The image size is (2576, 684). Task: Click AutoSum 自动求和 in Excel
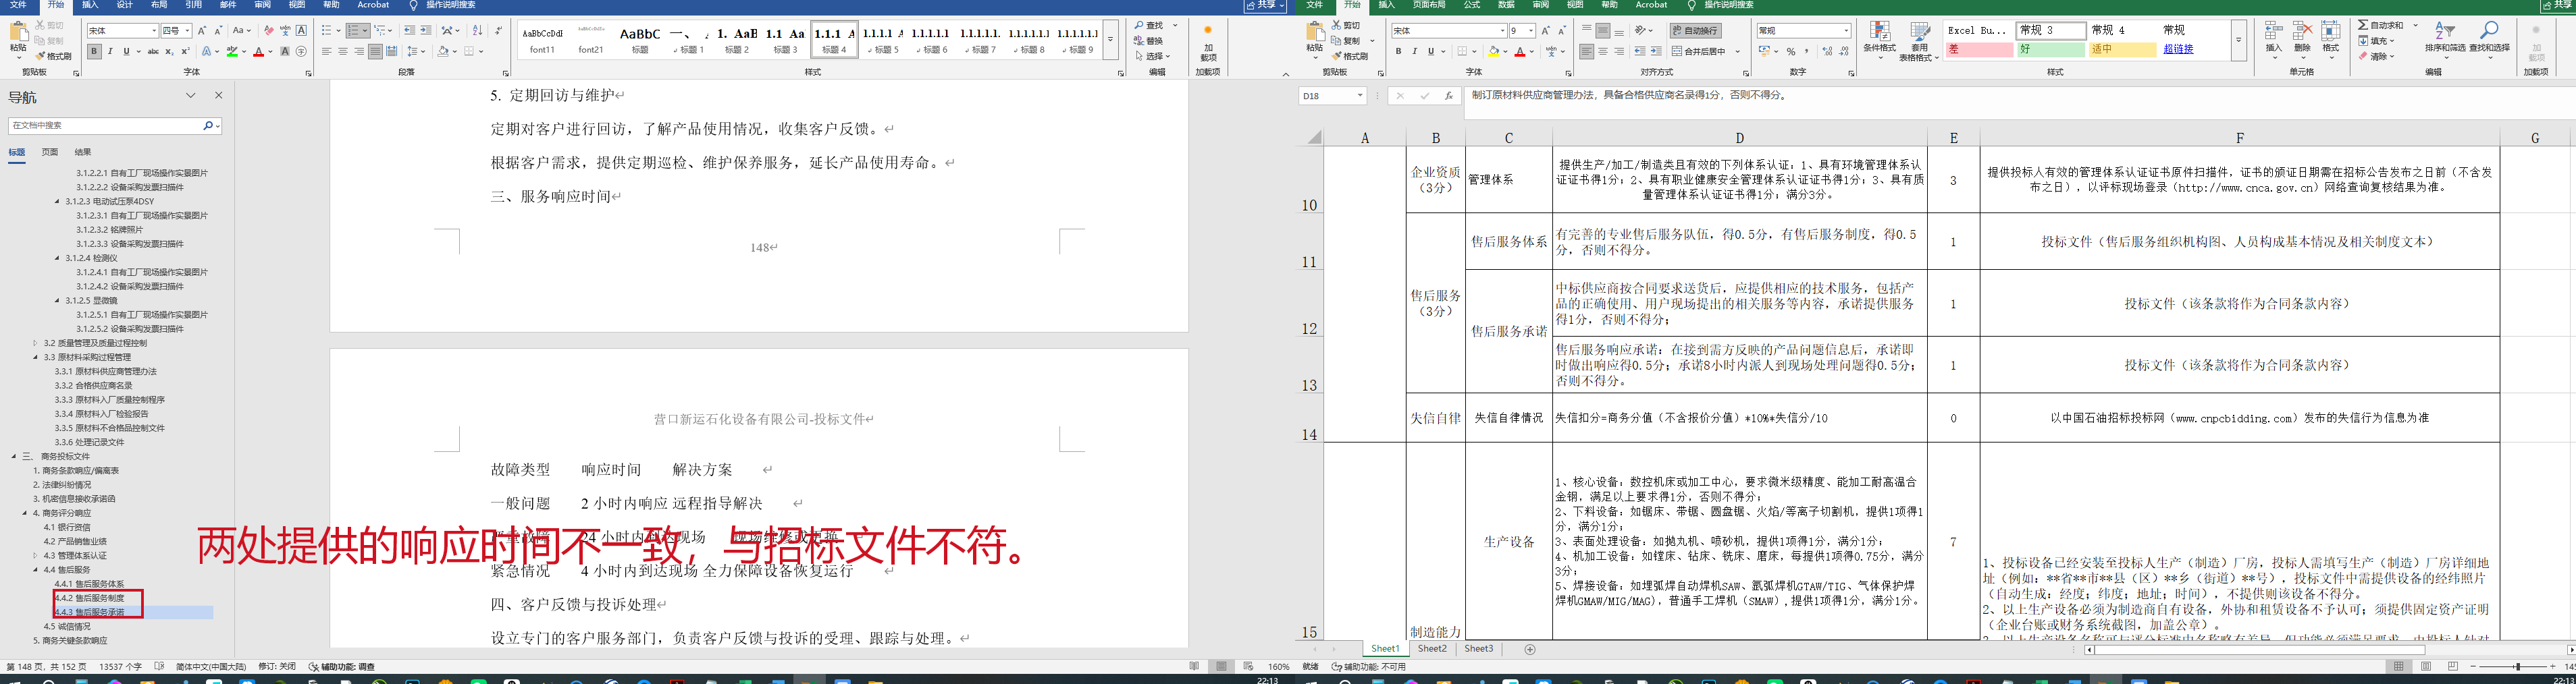(2381, 25)
